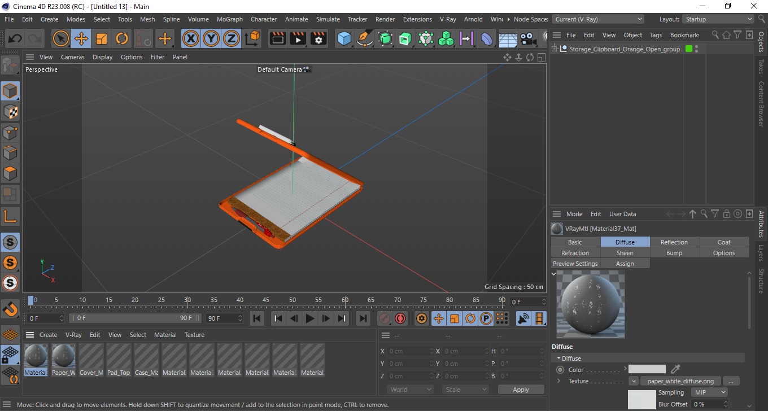Open texture options dropdown arrow
Screen dimensions: 768x411
[634, 381]
